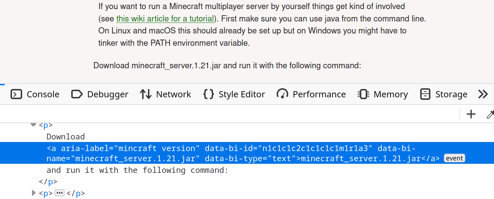Expand the collapsed p element at bottom
This screenshot has width=494, height=199.
point(34,193)
